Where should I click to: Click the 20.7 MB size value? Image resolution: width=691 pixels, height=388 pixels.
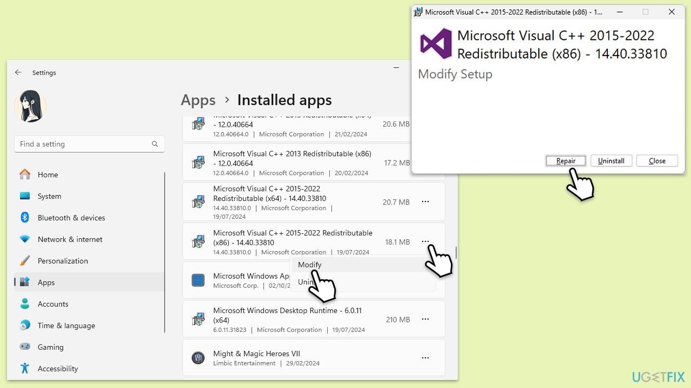pos(396,202)
